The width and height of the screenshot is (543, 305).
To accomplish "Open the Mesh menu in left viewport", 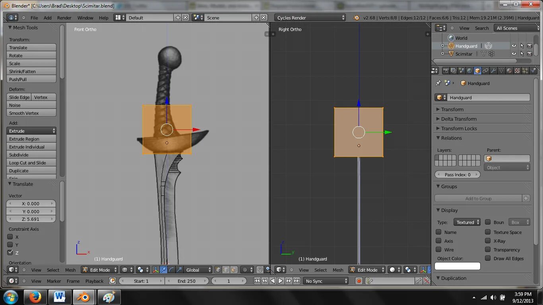I will point(70,270).
